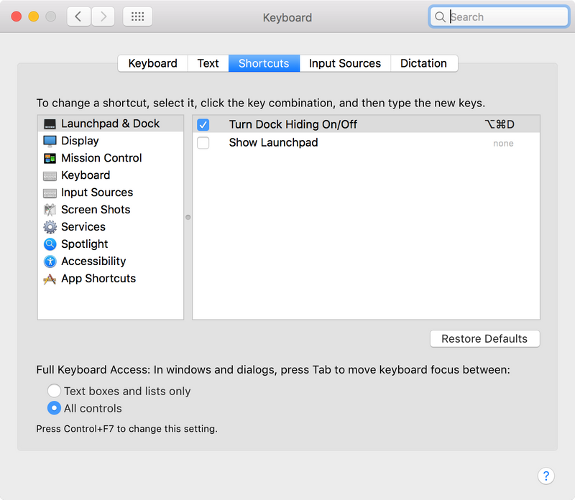This screenshot has height=500, width=575.
Task: Click the Restore Defaults button
Action: point(484,338)
